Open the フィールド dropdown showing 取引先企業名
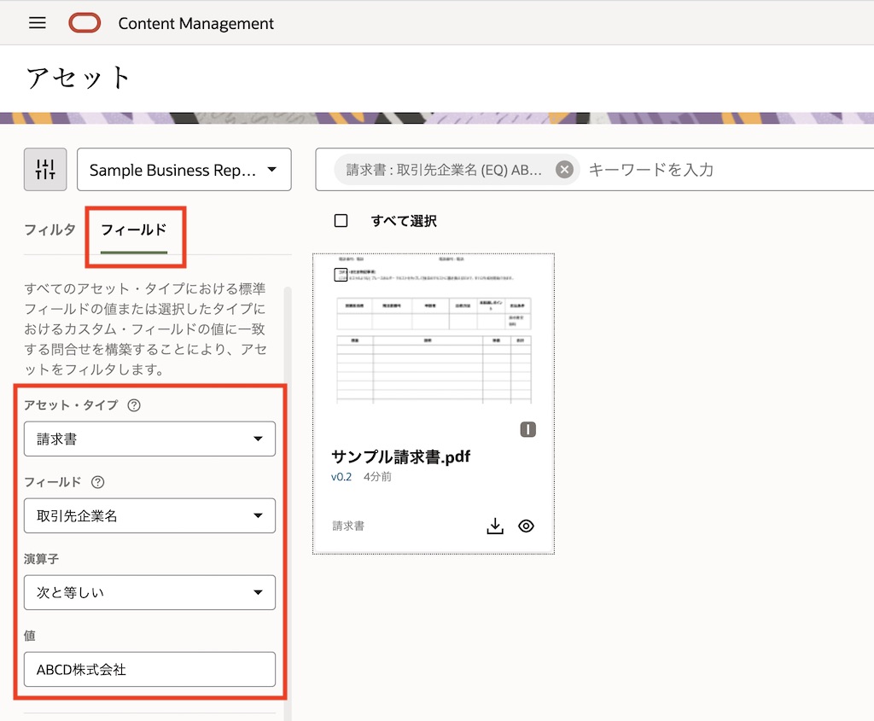Screen dimensions: 874x721 coord(149,515)
